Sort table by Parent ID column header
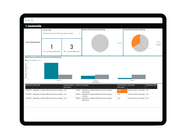The height and width of the screenshot is (139, 186). pyautogui.click(x=29, y=86)
